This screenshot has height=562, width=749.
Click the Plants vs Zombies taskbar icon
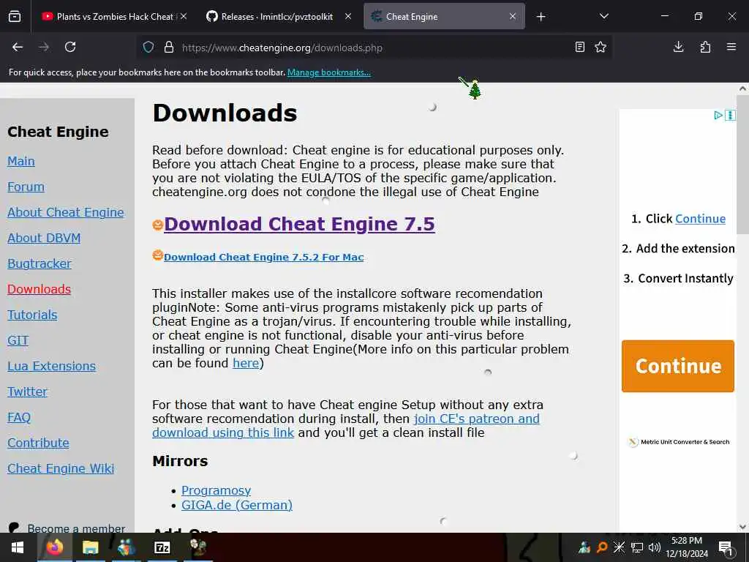(197, 547)
